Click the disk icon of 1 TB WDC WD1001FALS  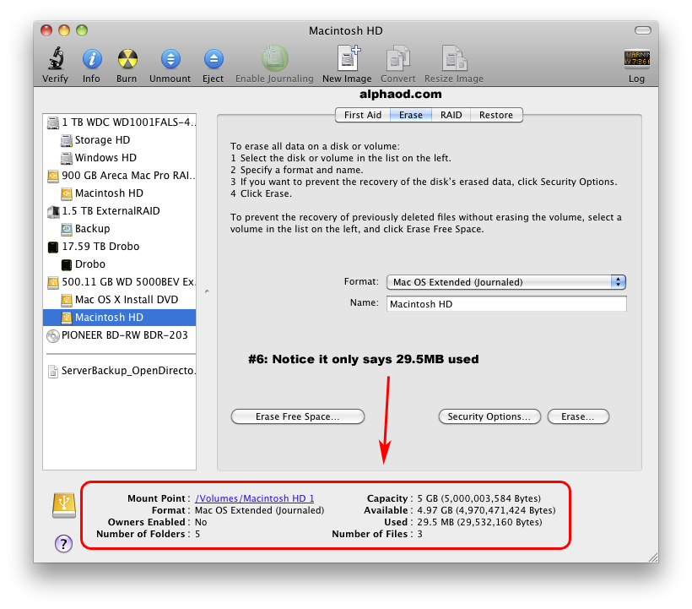click(53, 122)
